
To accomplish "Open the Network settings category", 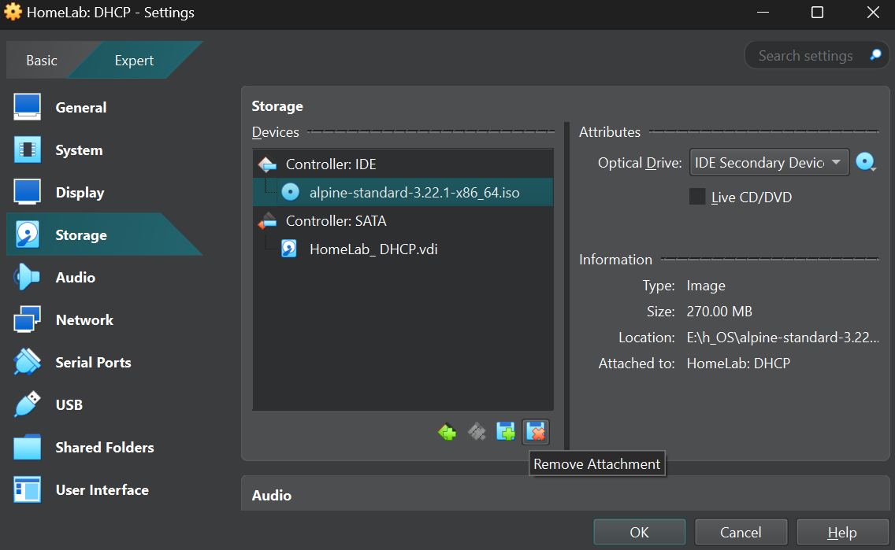I will [84, 320].
